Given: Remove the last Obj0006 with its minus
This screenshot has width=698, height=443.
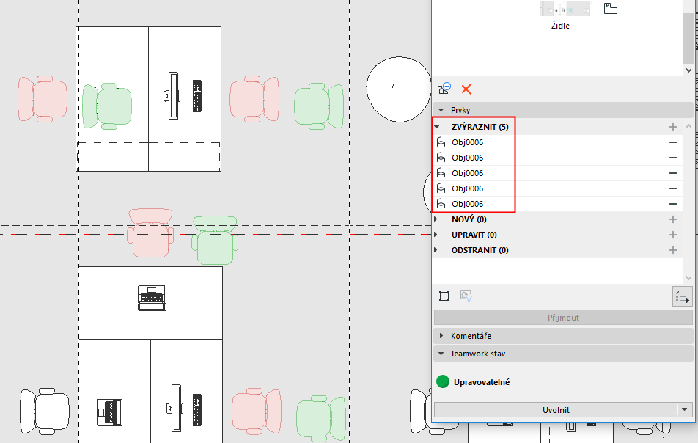Looking at the screenshot, I should click(x=672, y=204).
